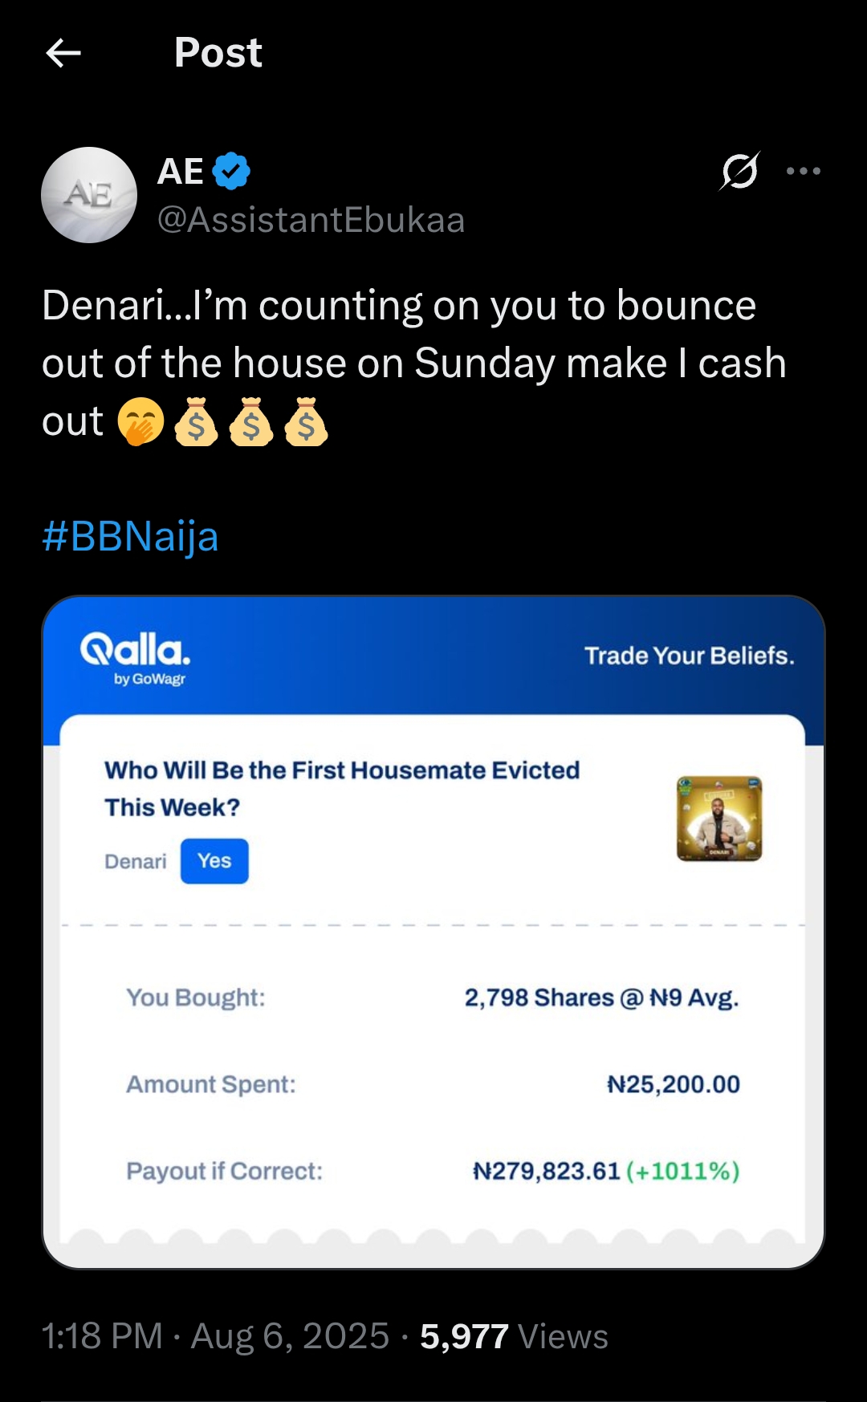
Task: Tap the 'Trade Your Beliefs.' tagline
Action: coord(689,656)
